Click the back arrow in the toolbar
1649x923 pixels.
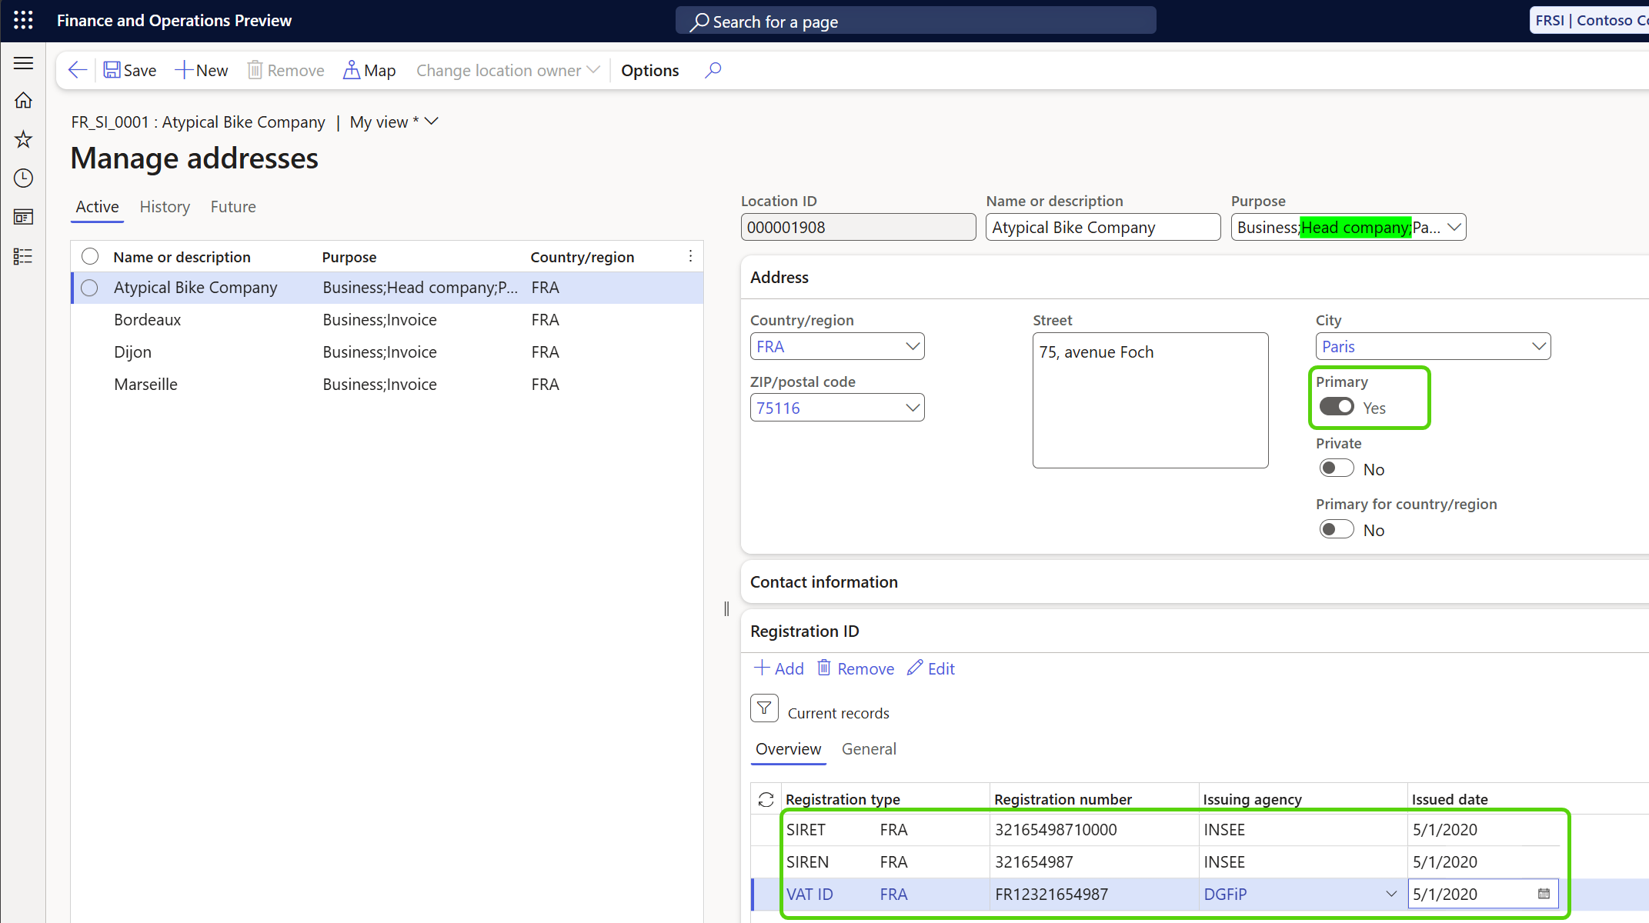point(77,70)
